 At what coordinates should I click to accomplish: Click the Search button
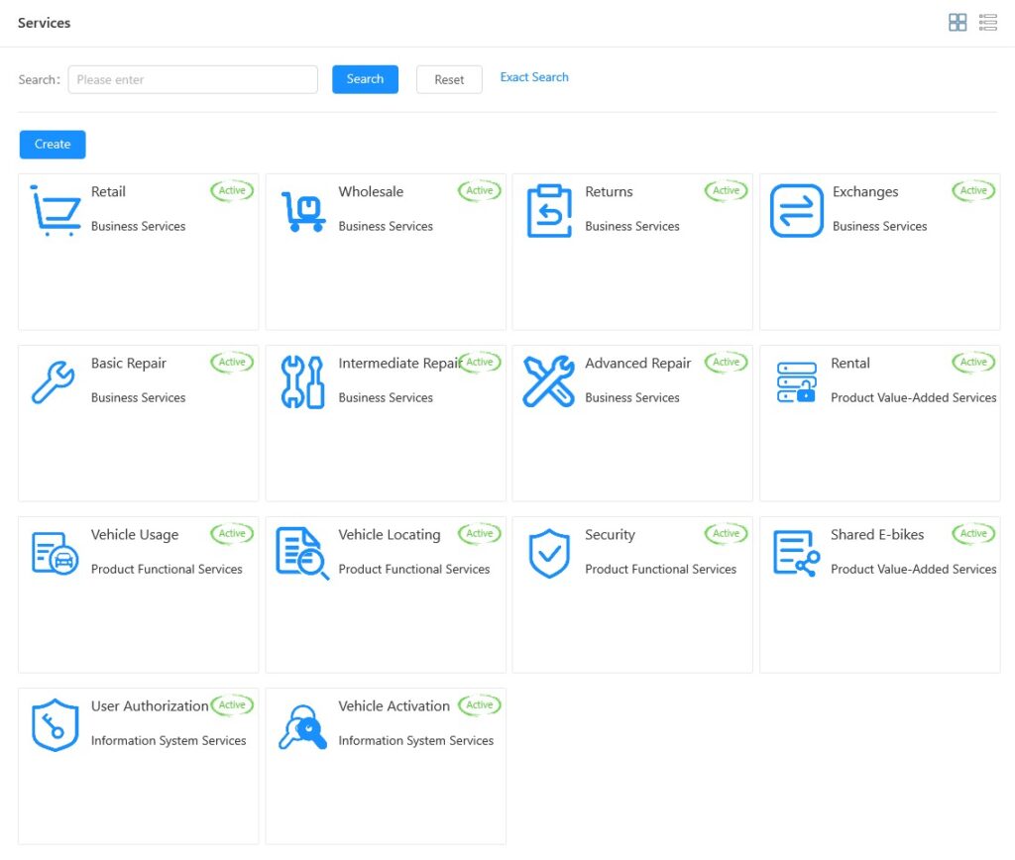point(365,79)
